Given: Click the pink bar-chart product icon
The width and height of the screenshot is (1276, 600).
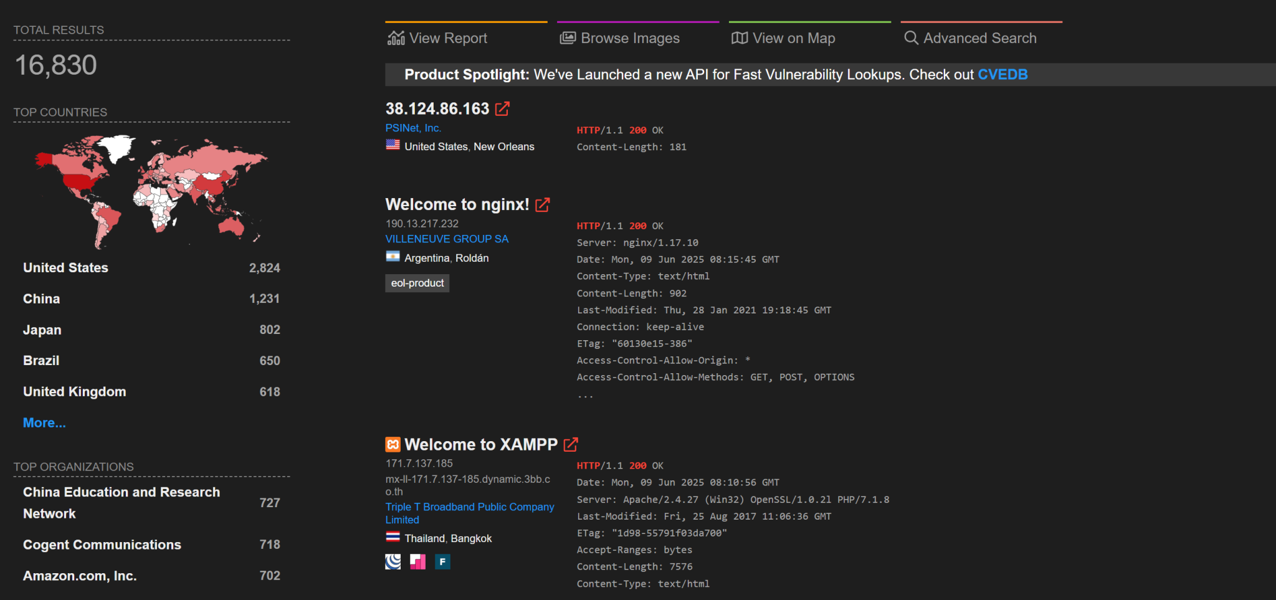Looking at the screenshot, I should click(417, 561).
